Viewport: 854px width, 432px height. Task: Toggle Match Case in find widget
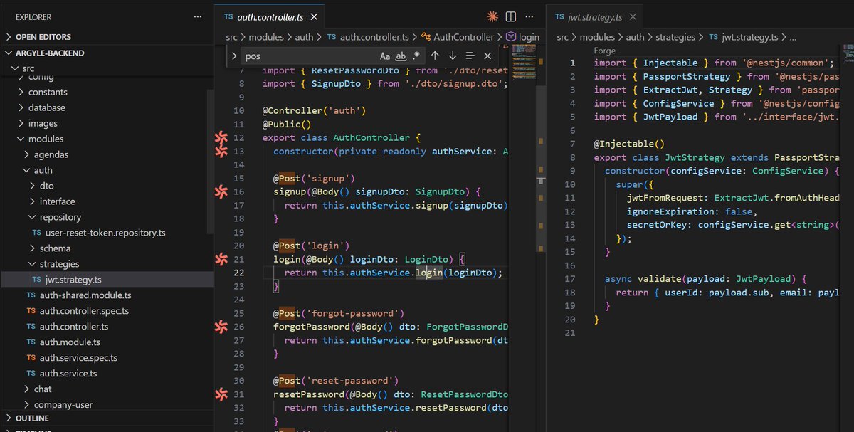385,56
